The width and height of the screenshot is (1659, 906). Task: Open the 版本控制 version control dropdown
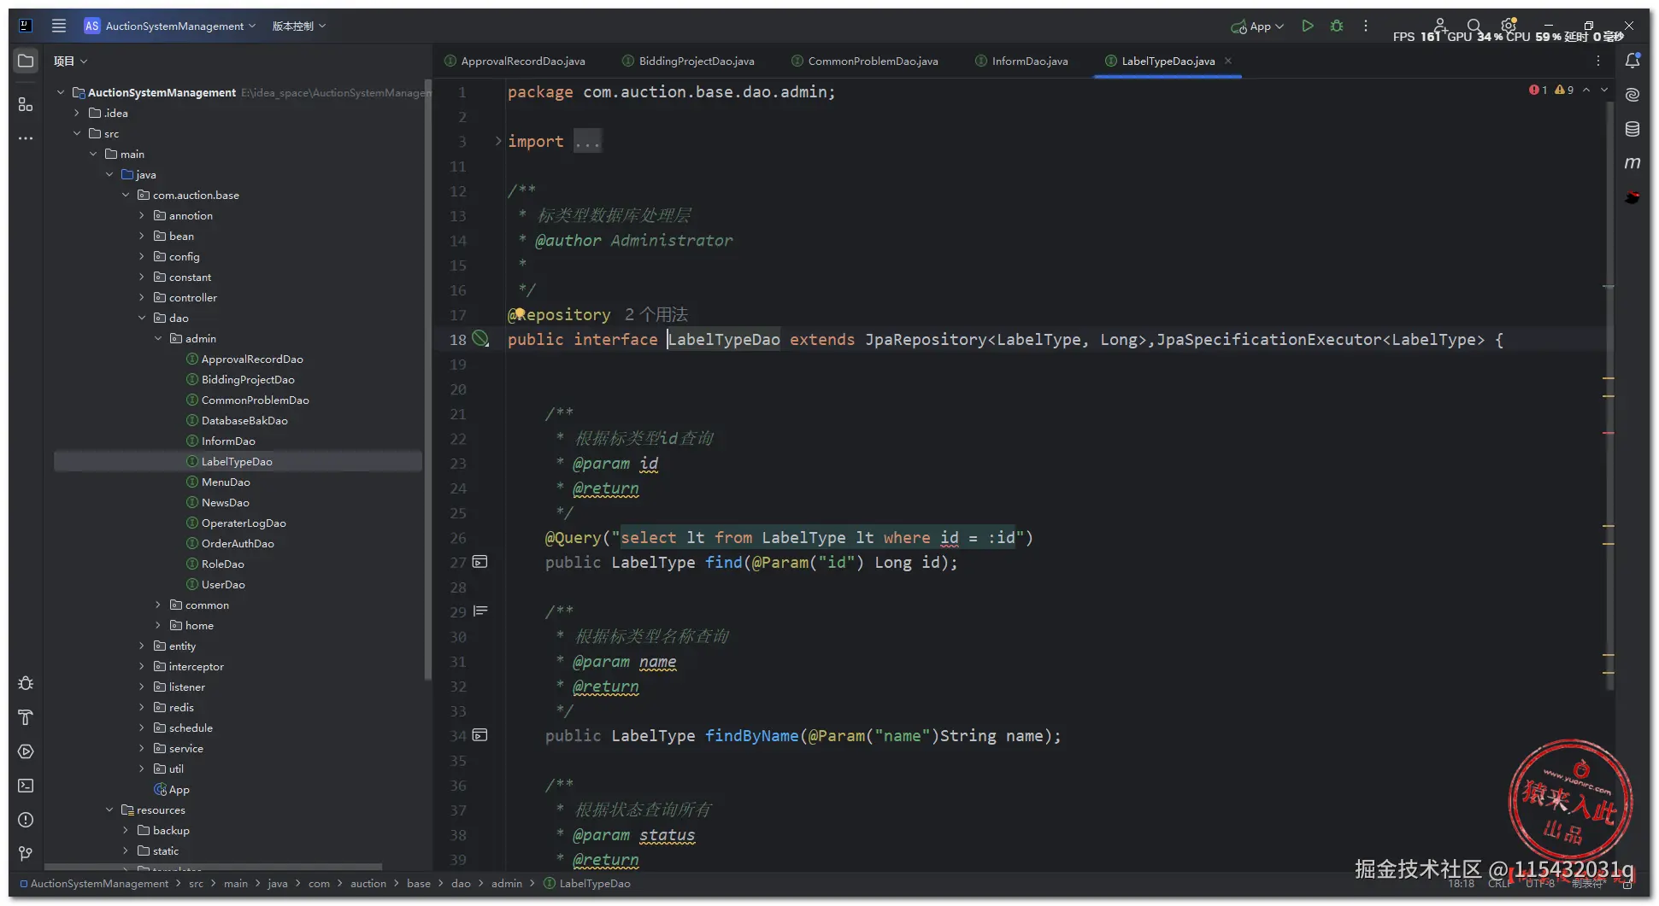click(299, 26)
